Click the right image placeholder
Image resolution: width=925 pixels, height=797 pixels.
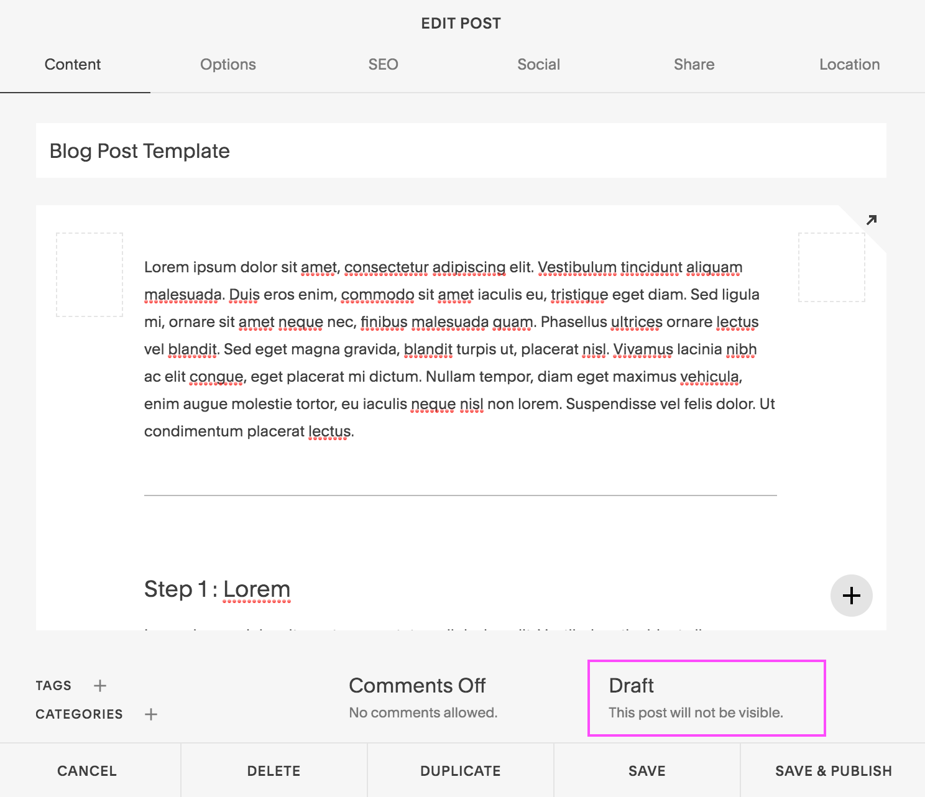831,267
